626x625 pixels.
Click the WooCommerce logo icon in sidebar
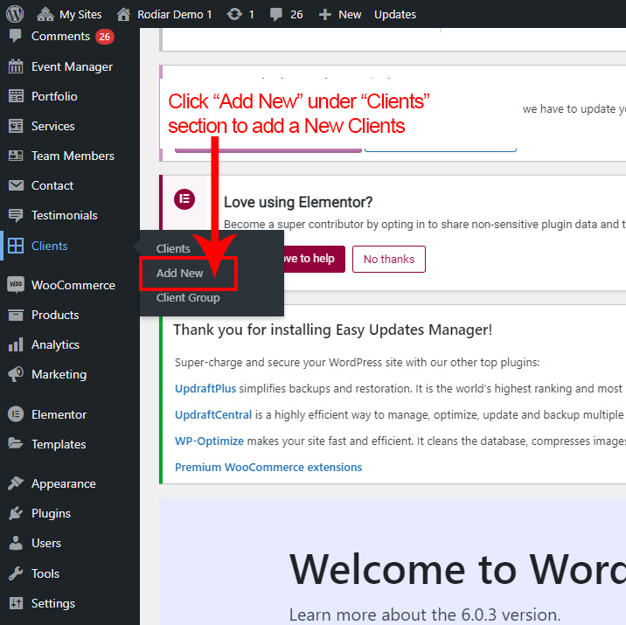click(16, 285)
